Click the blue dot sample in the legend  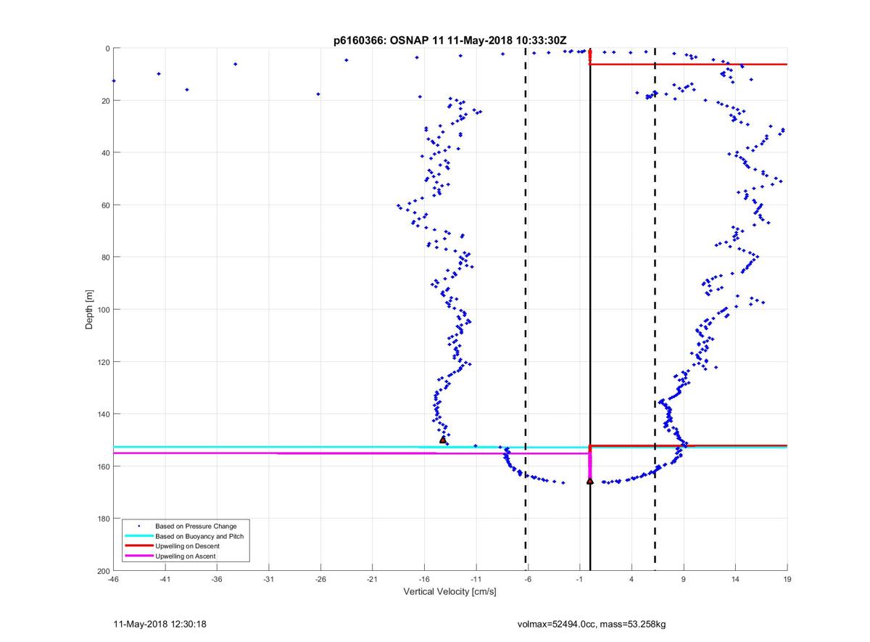click(139, 526)
